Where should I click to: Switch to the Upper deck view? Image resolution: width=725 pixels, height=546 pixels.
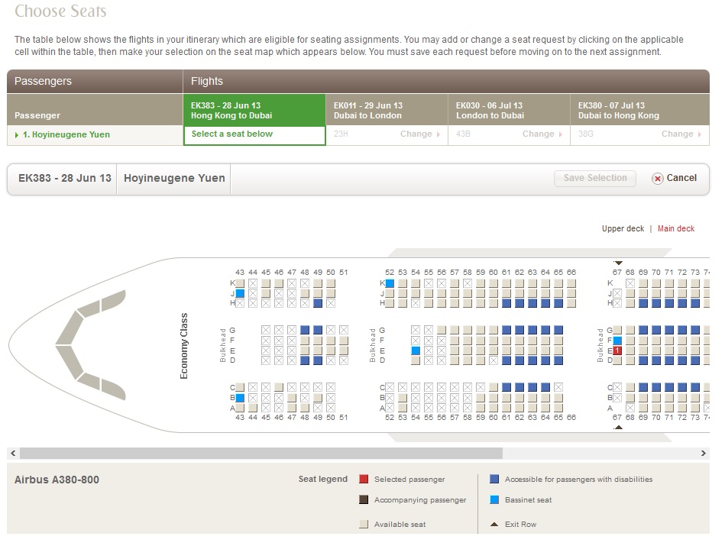click(x=623, y=229)
